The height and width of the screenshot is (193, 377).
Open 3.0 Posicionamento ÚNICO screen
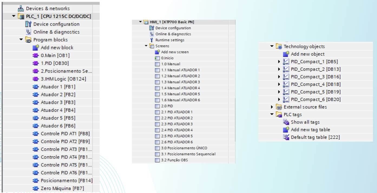coord(184,148)
